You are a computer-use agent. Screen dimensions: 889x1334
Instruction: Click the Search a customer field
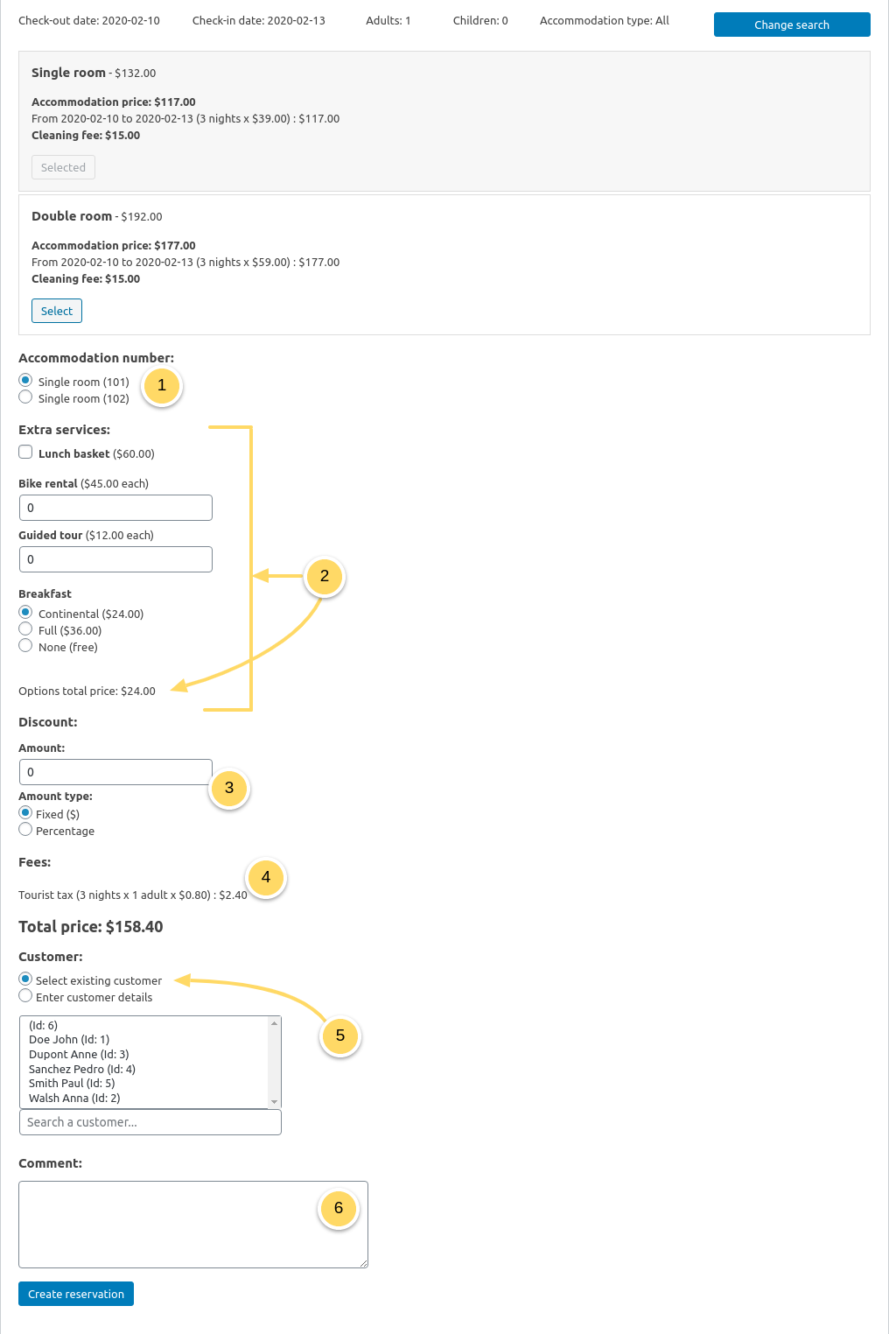coord(150,1121)
